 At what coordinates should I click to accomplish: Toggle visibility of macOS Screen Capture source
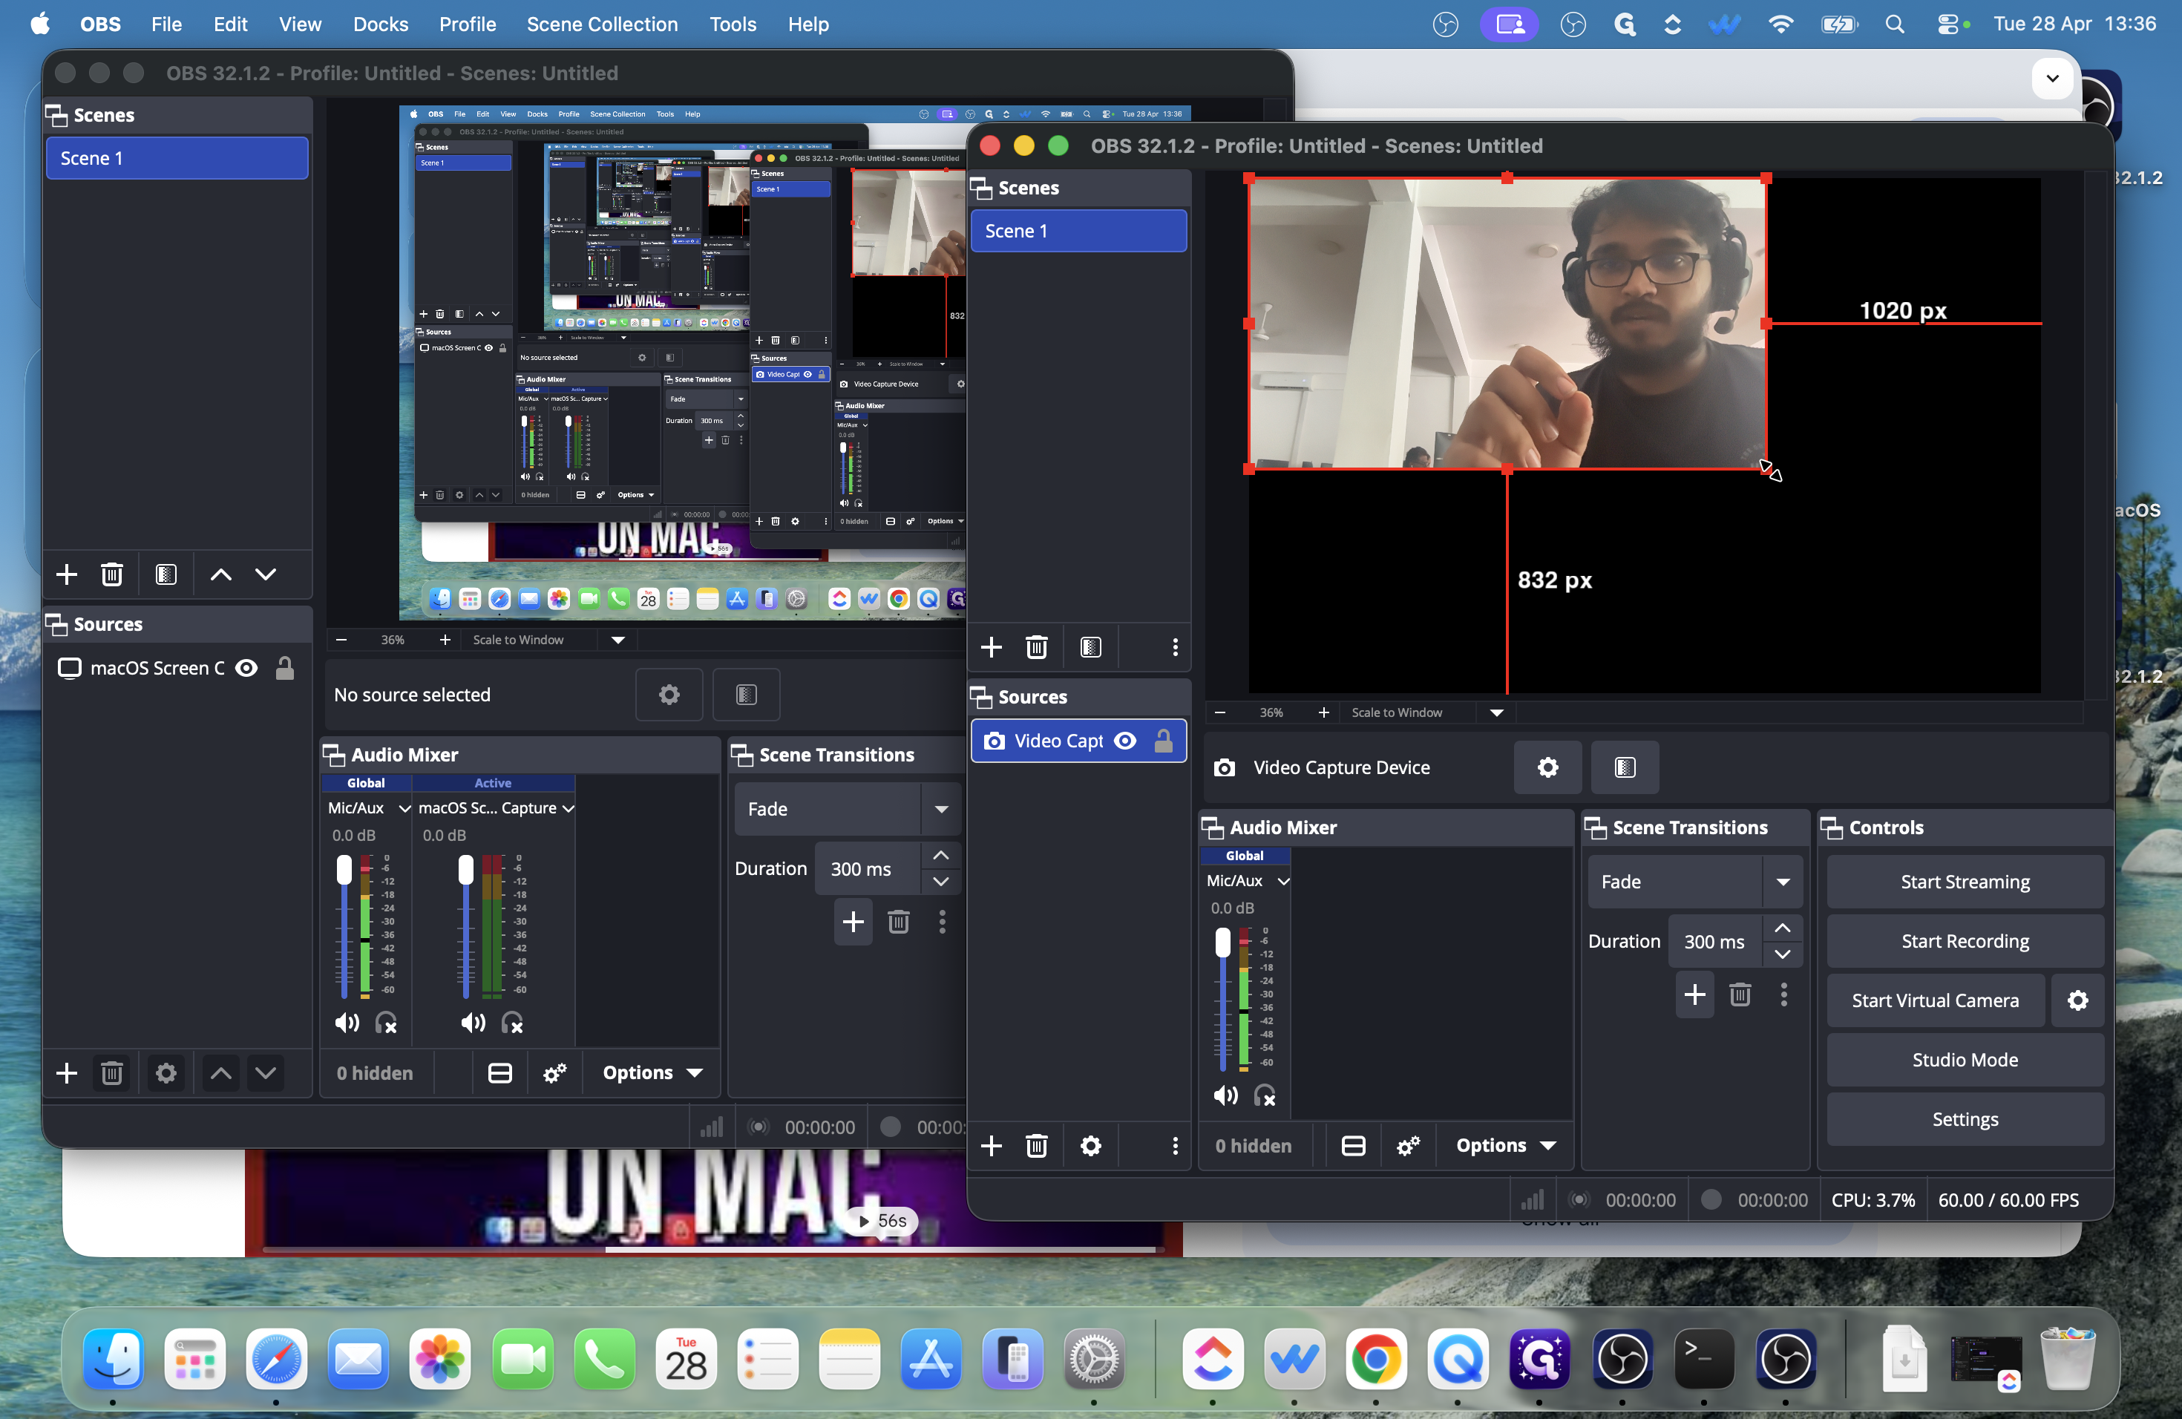point(246,668)
